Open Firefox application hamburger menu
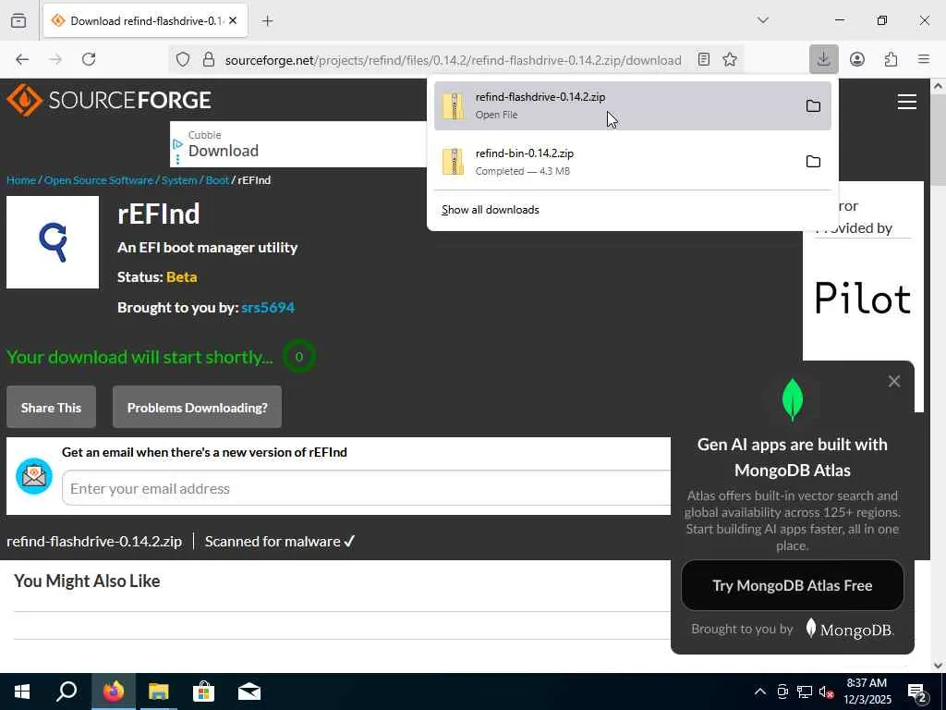The width and height of the screenshot is (946, 710). click(924, 59)
